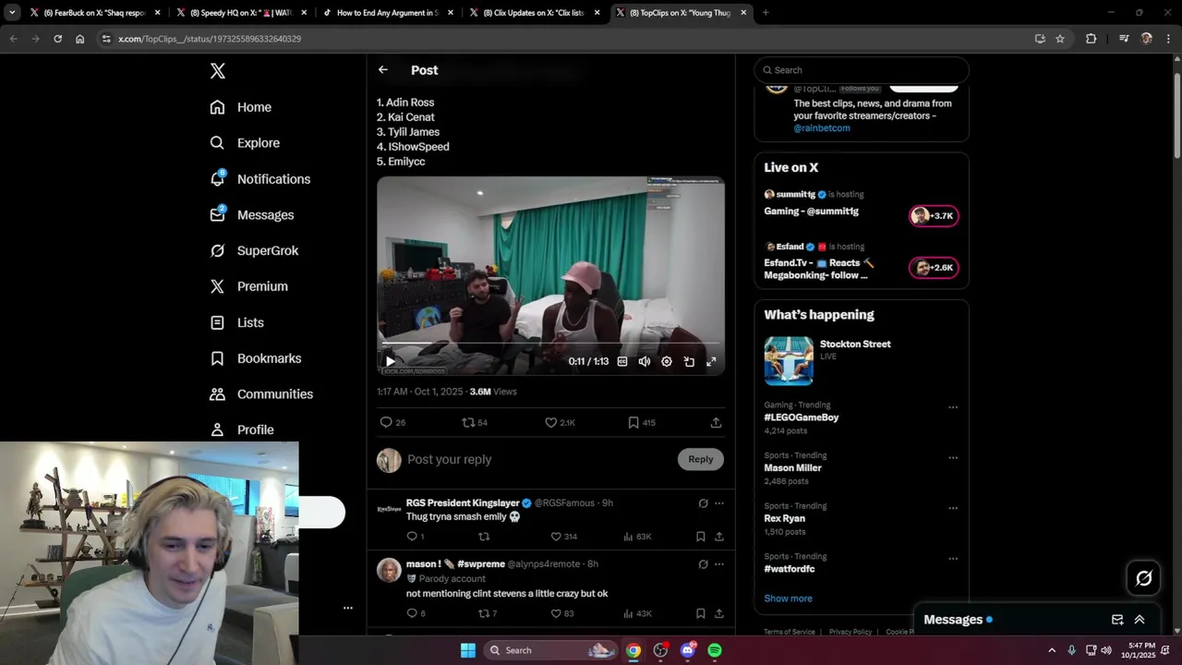Image resolution: width=1182 pixels, height=665 pixels.
Task: Bookmark the mason reply
Action: (701, 613)
